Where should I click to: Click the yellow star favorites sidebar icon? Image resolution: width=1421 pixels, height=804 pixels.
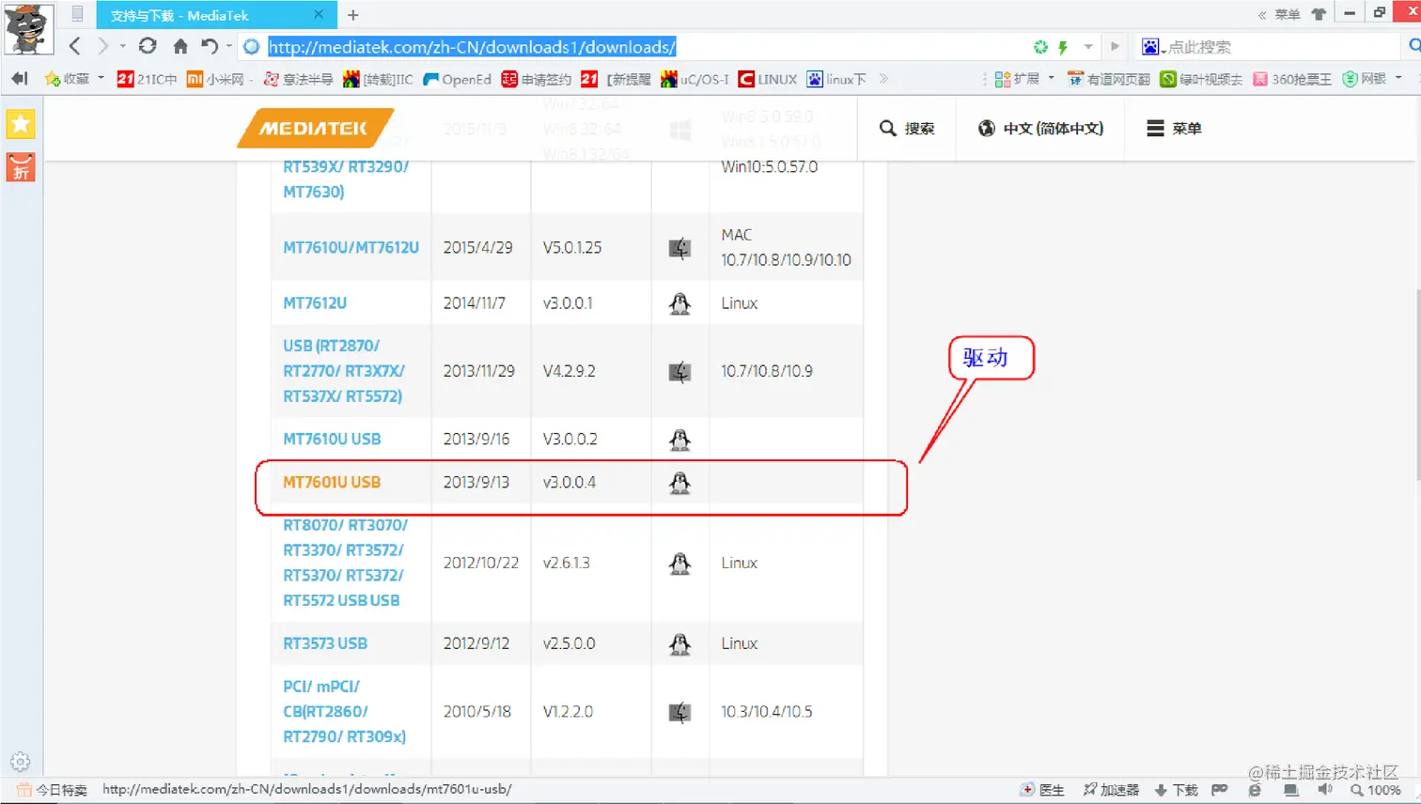click(21, 124)
